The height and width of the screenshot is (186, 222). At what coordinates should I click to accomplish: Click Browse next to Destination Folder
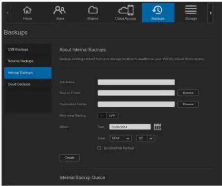188,104
